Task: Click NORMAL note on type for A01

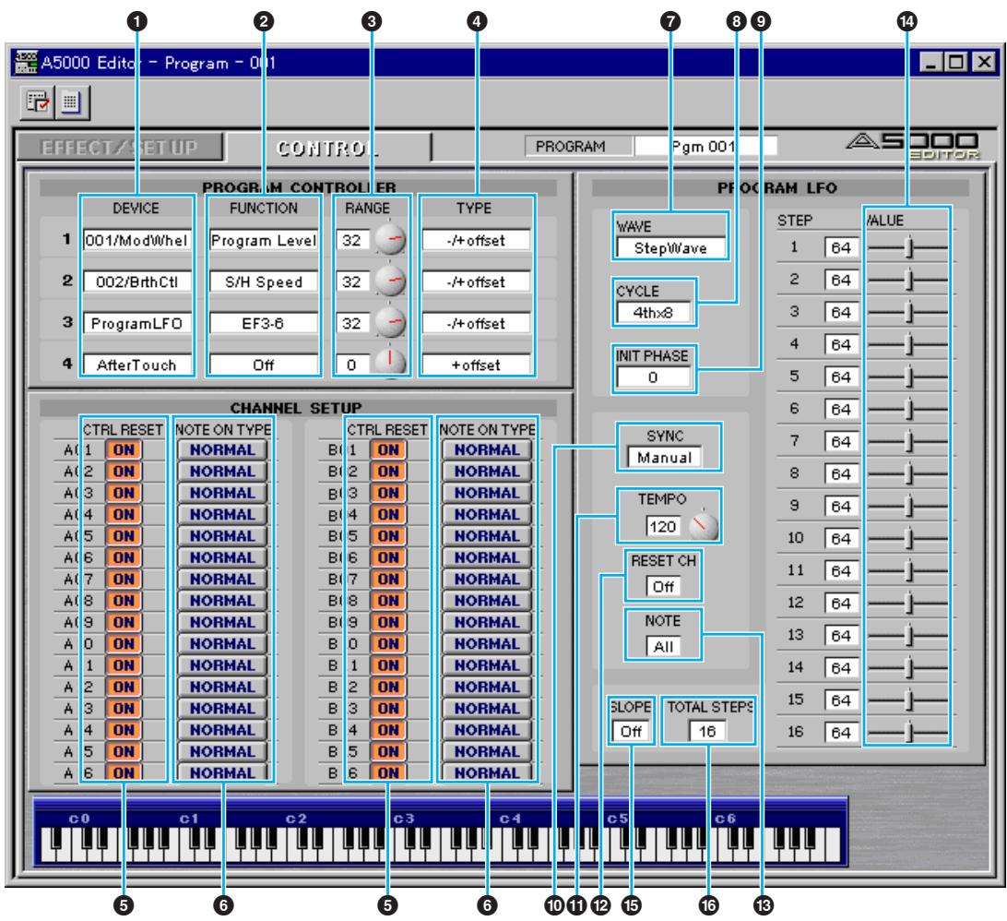Action: (222, 450)
